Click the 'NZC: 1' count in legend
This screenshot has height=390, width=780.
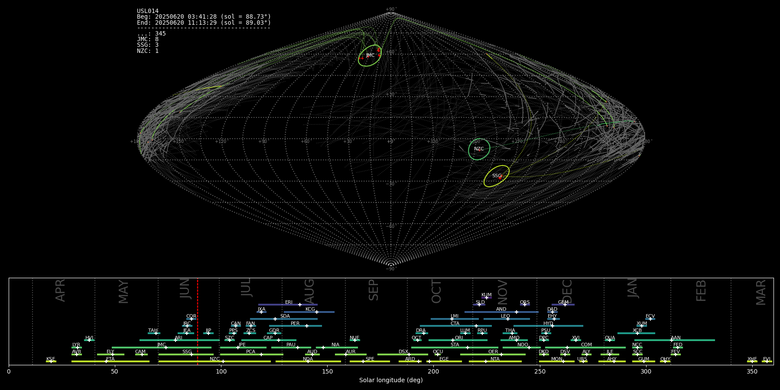pos(148,51)
